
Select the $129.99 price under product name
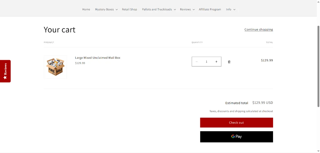(x=80, y=63)
